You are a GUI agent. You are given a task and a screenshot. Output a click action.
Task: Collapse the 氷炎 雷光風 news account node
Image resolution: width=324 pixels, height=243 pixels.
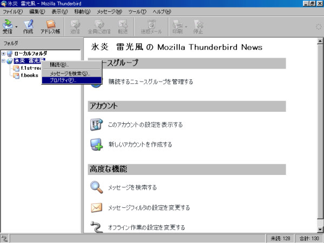[3, 61]
